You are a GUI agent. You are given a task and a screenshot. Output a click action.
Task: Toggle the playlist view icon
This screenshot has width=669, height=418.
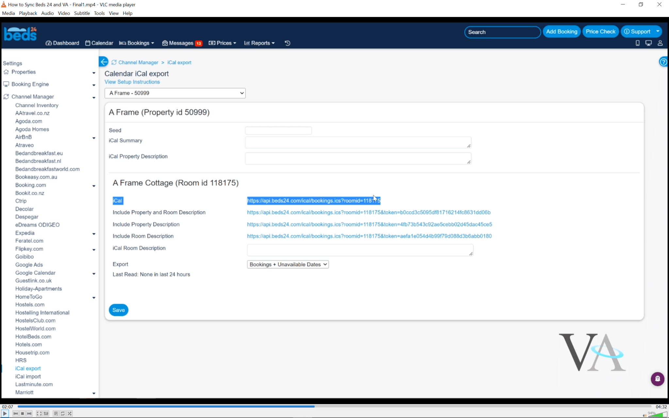click(56, 413)
